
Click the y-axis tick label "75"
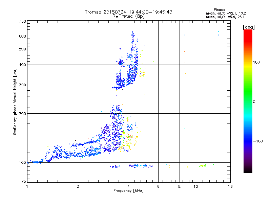(24, 181)
